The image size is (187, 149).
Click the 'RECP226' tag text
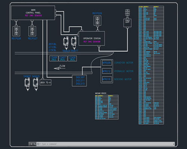(x=16, y=38)
